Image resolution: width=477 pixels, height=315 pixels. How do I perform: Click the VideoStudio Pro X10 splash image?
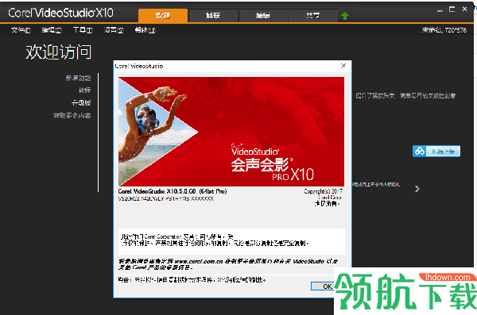tap(231, 132)
